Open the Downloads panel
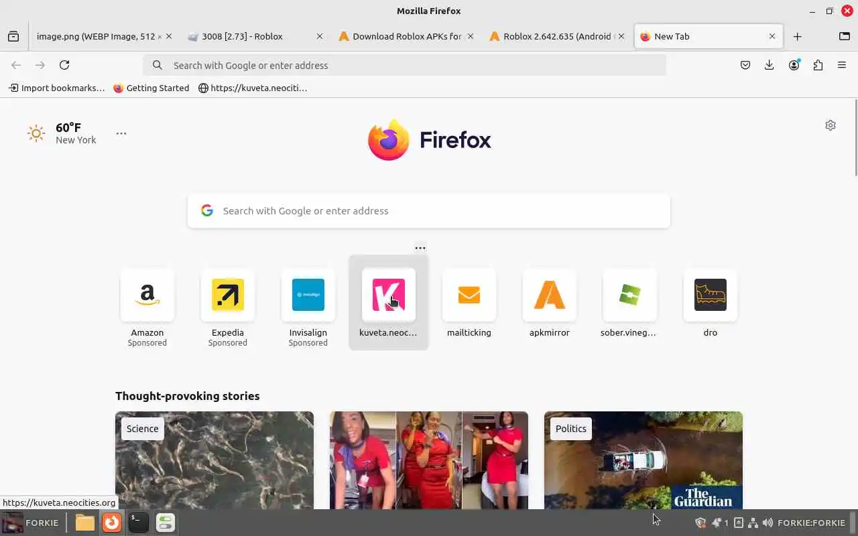This screenshot has height=536, width=858. tap(770, 65)
